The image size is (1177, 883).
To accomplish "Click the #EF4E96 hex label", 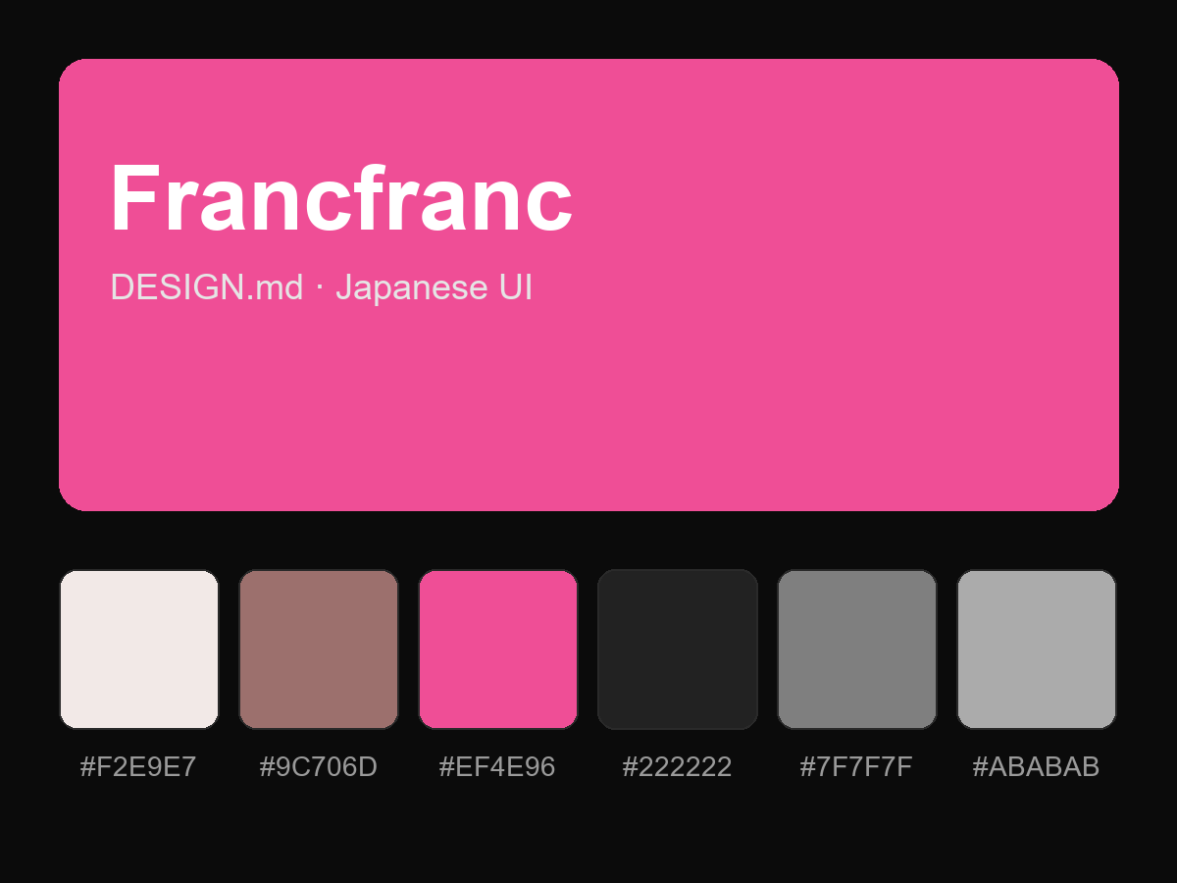I will 497,766.
